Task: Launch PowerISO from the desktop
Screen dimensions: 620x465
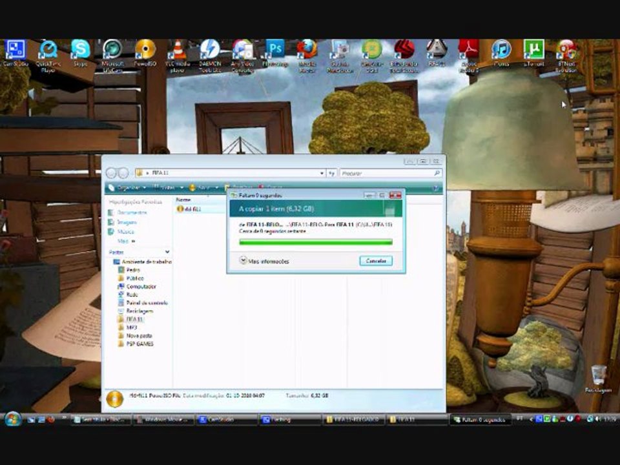Action: [x=145, y=54]
